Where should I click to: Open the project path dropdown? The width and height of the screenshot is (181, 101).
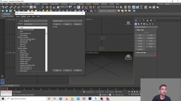point(107,11)
